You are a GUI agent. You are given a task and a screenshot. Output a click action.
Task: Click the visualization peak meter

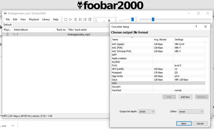click(x=105, y=19)
